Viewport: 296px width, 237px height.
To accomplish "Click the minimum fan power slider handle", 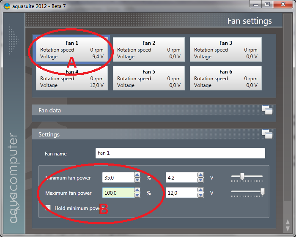I will click(242, 176).
